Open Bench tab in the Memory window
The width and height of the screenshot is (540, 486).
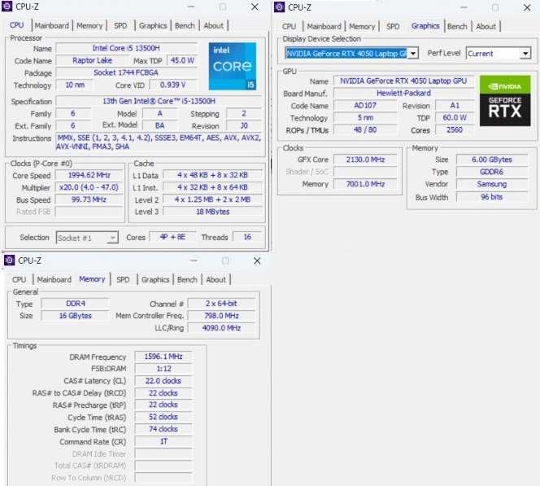click(187, 279)
